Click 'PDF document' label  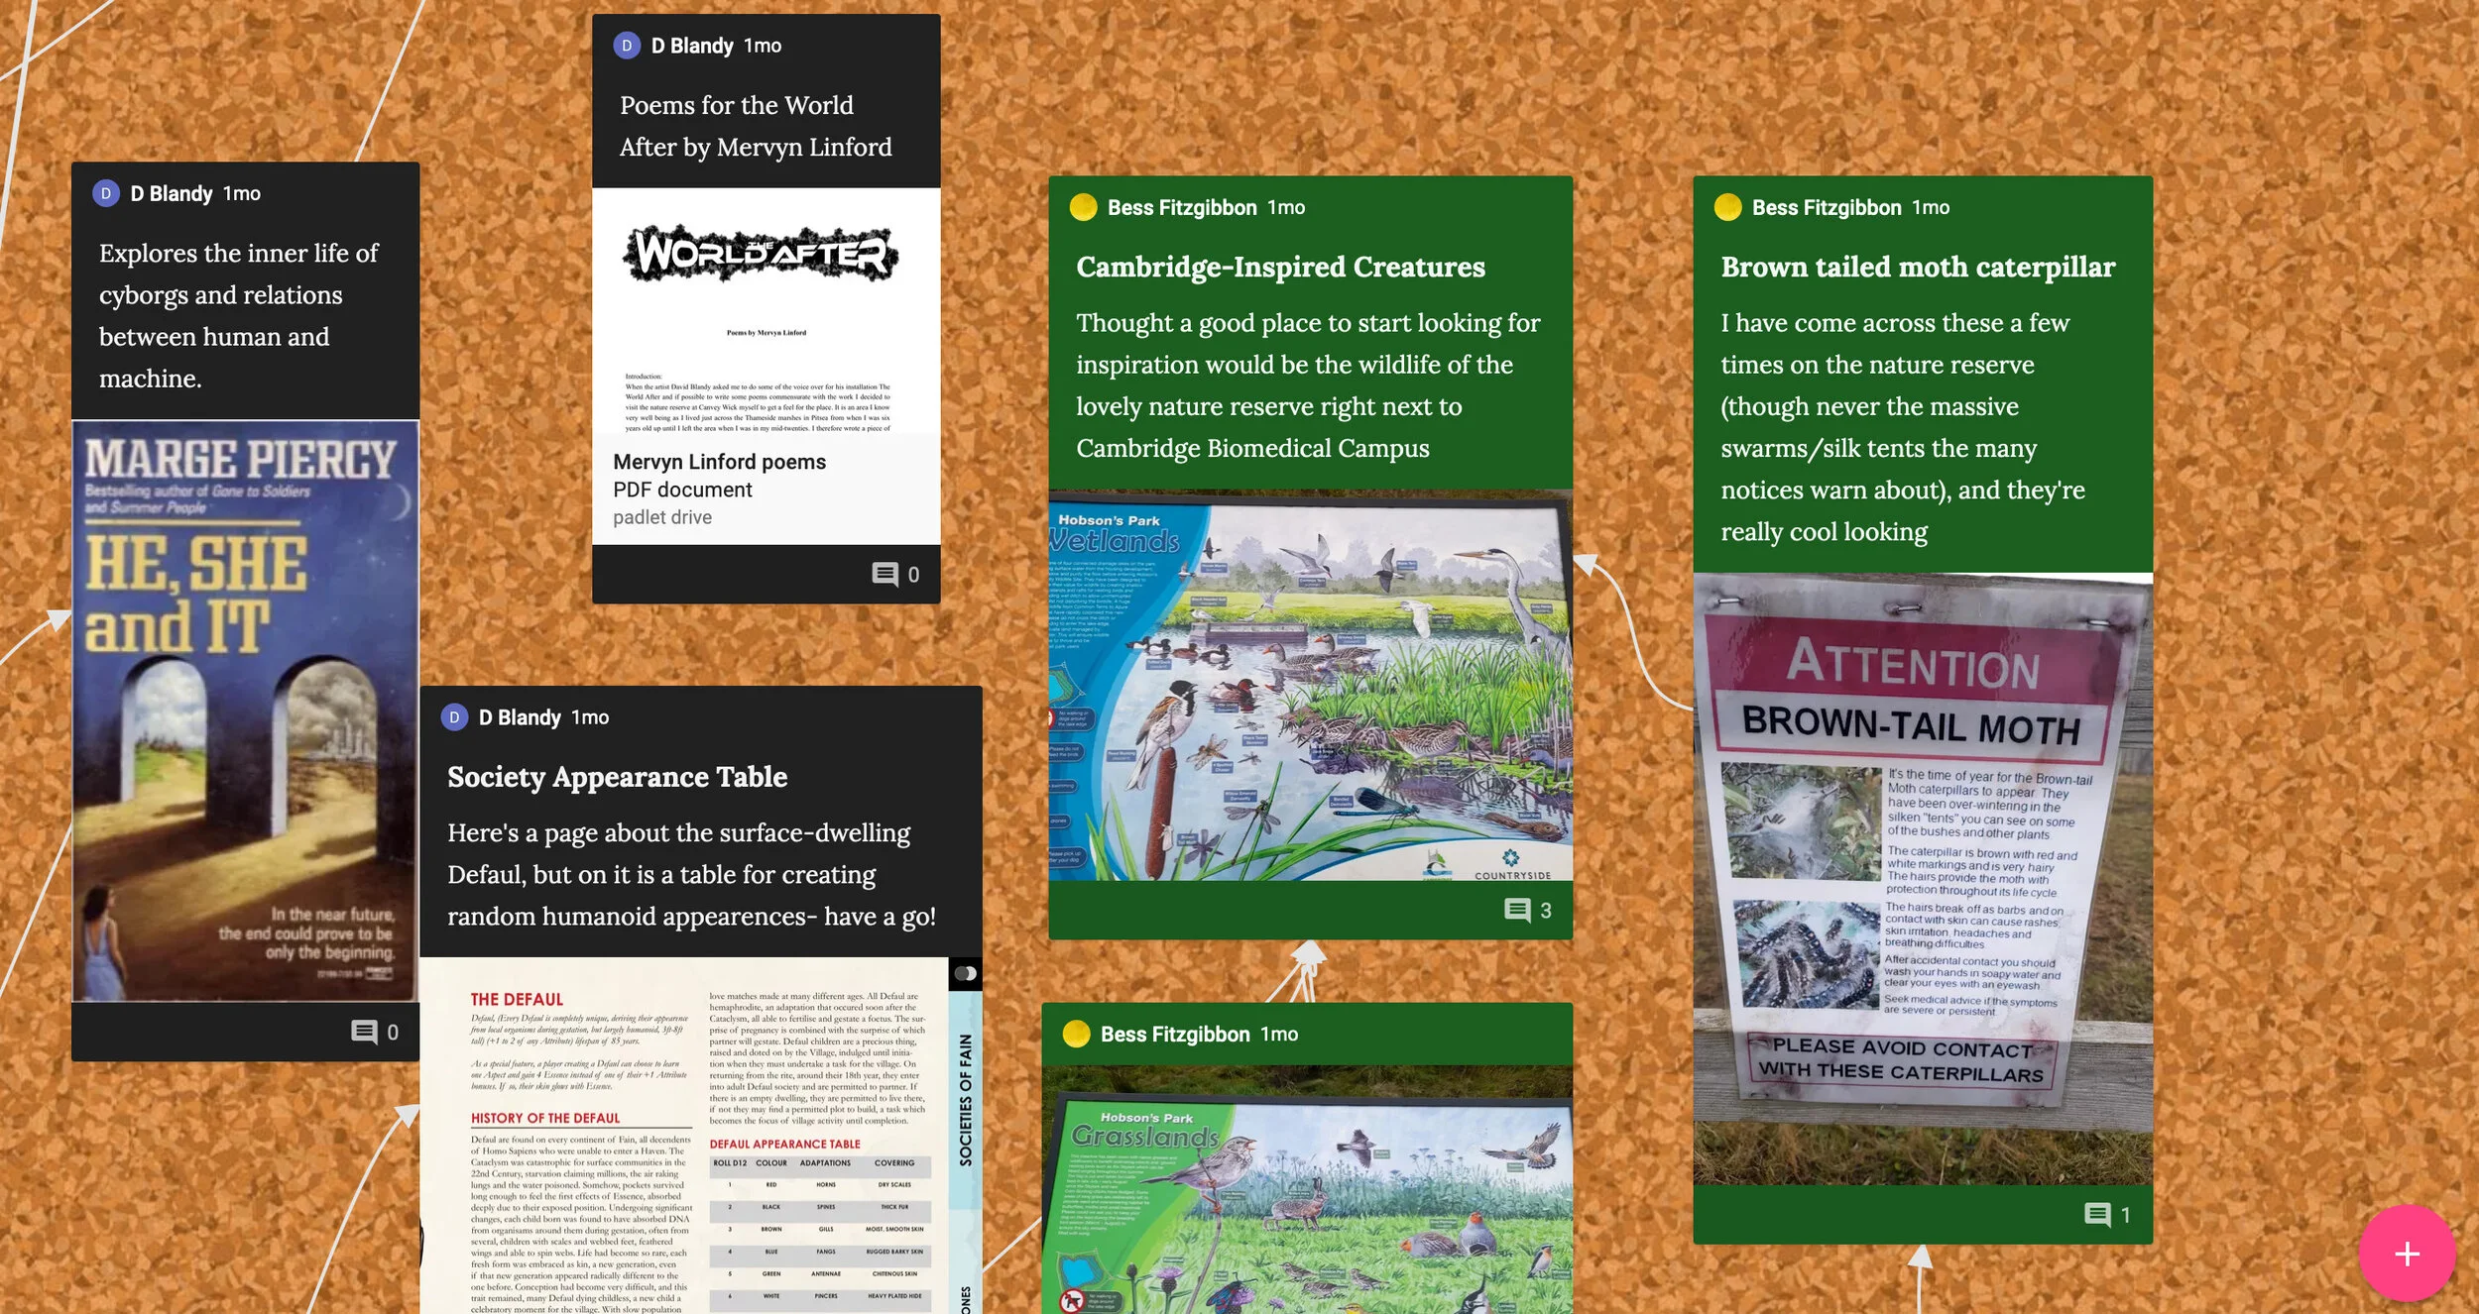(x=682, y=490)
